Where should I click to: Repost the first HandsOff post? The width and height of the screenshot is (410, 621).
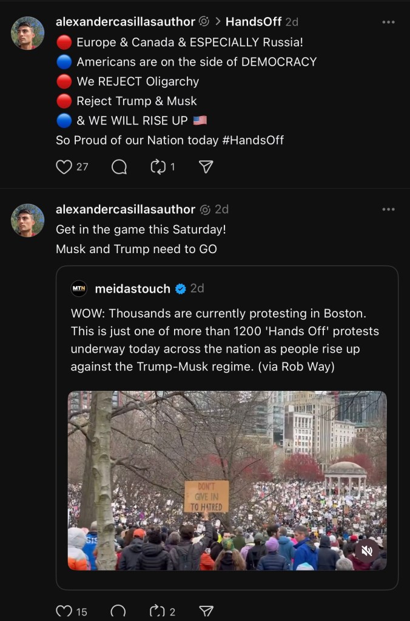point(158,167)
